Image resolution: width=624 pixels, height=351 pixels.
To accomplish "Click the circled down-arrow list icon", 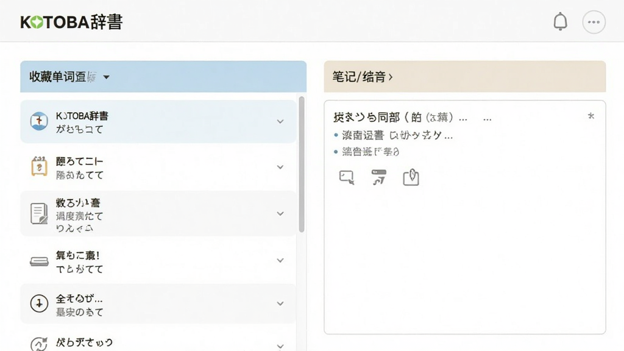I will pos(39,303).
